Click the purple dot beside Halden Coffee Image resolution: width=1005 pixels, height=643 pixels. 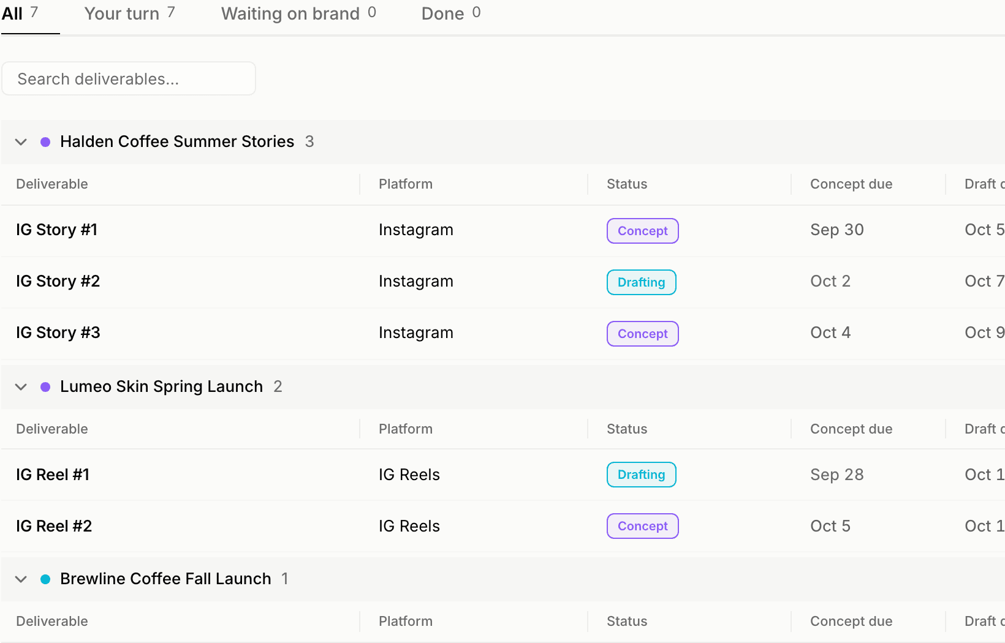point(45,142)
